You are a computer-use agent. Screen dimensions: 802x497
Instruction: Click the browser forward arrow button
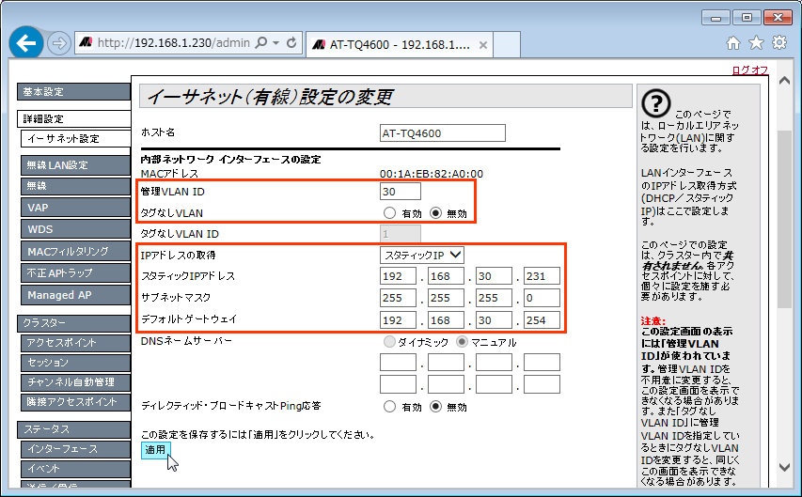click(58, 43)
